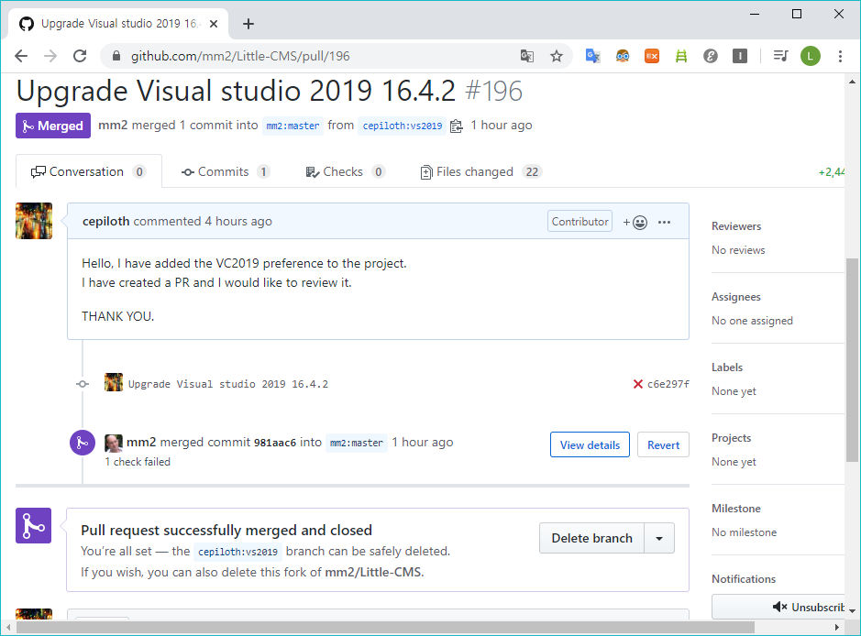Click the Labels sidebar heading

pos(727,367)
